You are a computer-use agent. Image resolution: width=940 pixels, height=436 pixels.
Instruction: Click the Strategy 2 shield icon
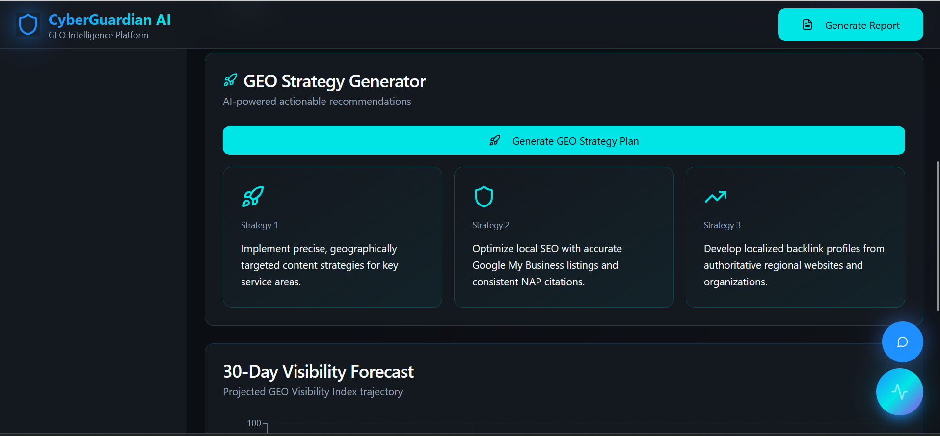484,197
